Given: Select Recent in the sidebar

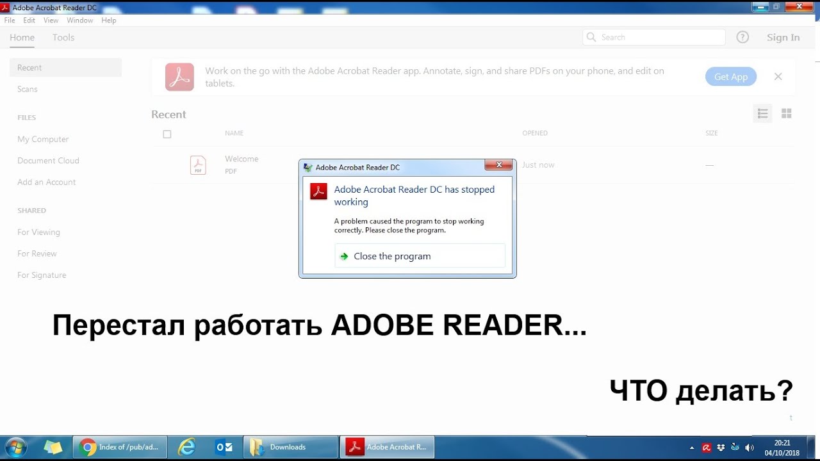Looking at the screenshot, I should [x=65, y=68].
